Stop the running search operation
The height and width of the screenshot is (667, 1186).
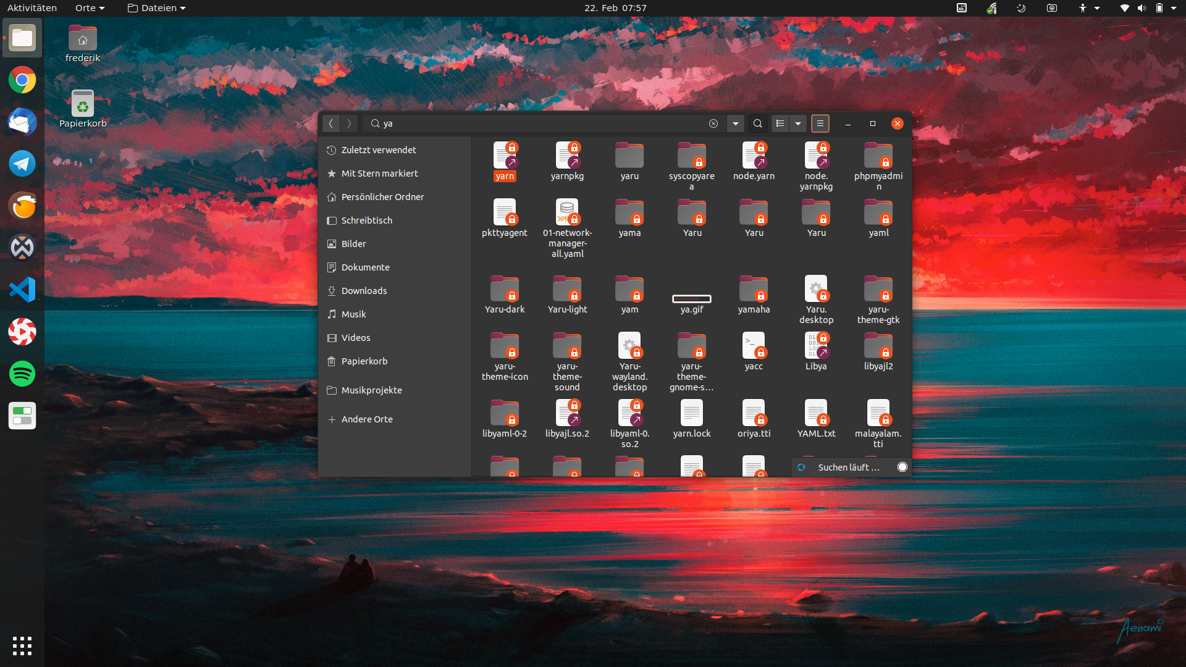pyautogui.click(x=902, y=467)
